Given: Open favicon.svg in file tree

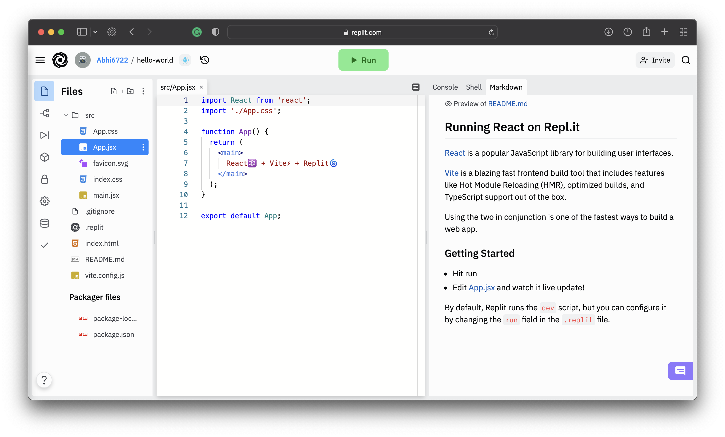Looking at the screenshot, I should (x=105, y=163).
